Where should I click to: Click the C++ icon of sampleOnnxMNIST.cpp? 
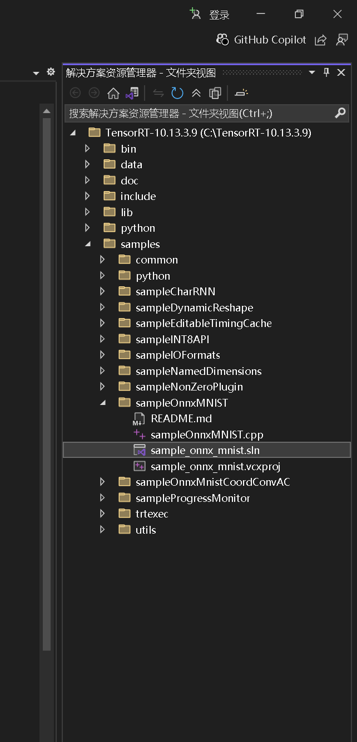[139, 435]
